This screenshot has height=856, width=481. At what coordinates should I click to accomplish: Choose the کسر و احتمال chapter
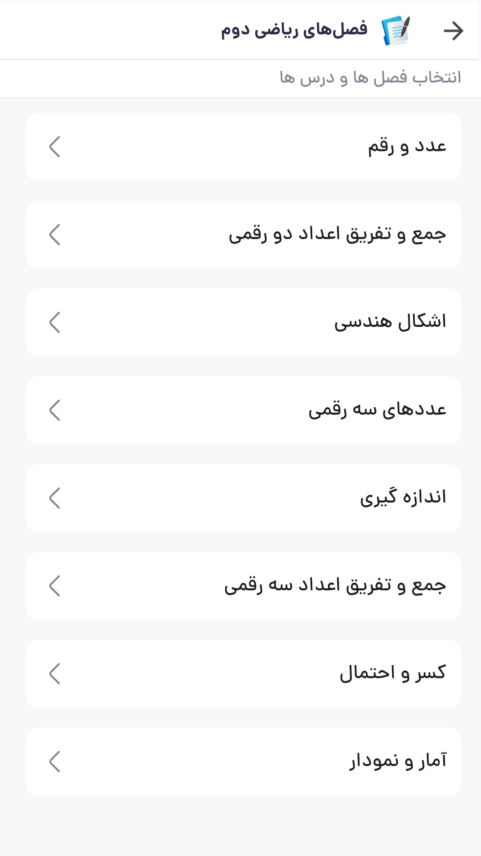(392, 674)
